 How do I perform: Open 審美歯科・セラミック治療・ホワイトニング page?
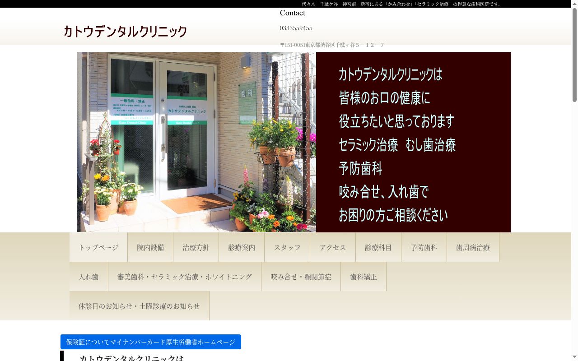pyautogui.click(x=185, y=277)
